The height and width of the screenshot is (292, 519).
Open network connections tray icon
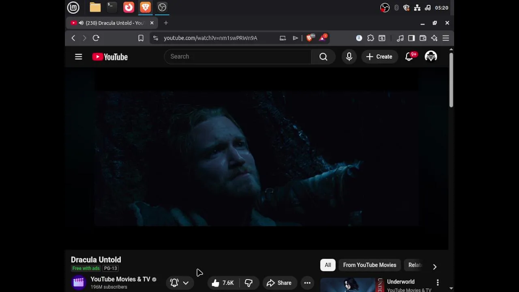417,8
